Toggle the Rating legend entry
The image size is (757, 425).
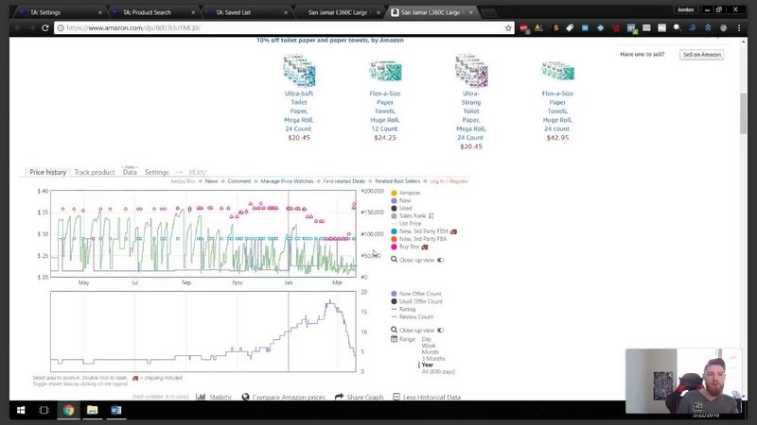[x=403, y=309]
